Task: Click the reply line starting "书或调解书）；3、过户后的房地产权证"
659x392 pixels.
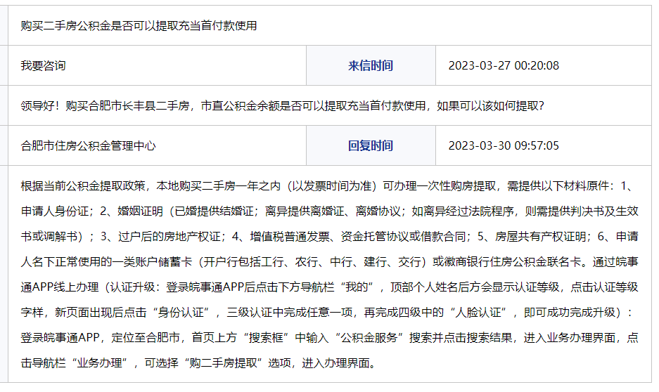Action: click(329, 237)
